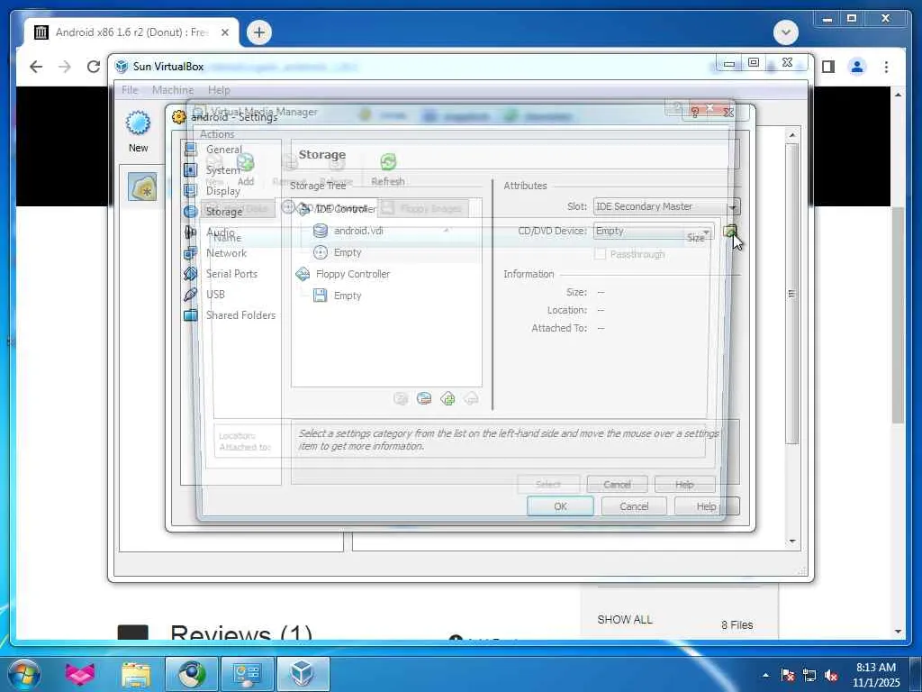Screen dimensions: 922x692
Task: Click Add in Virtual Media Manager toolbar
Action: pyautogui.click(x=246, y=169)
